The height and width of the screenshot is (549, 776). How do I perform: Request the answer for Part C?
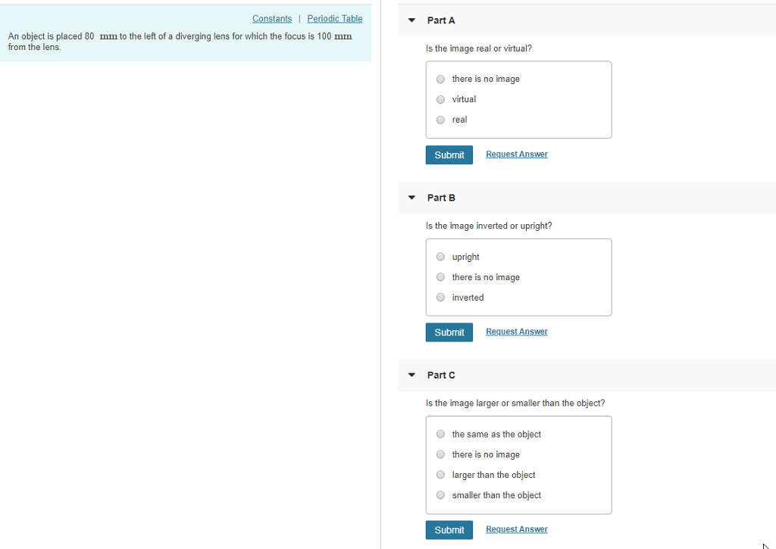(x=516, y=529)
